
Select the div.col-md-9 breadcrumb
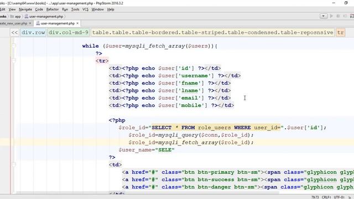68,33
